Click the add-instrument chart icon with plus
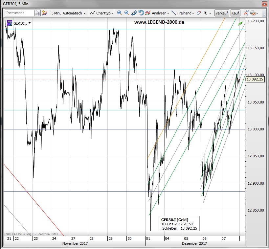The height and width of the screenshot is (249, 269). 45,13
